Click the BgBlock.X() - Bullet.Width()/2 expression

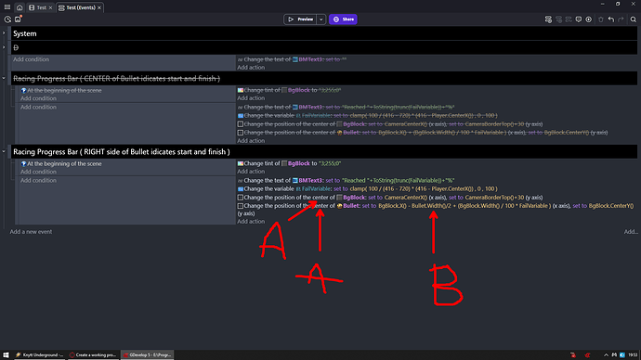[x=464, y=206]
